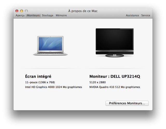This screenshot has width=166, height=129.
Task: Open the Service section
Action: tap(146, 16)
